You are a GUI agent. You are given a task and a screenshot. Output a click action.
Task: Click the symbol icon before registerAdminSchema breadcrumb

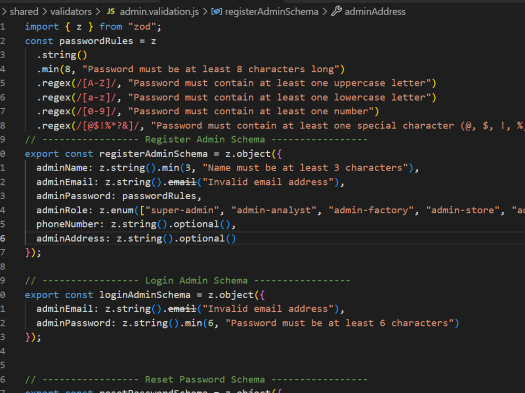[x=217, y=12]
